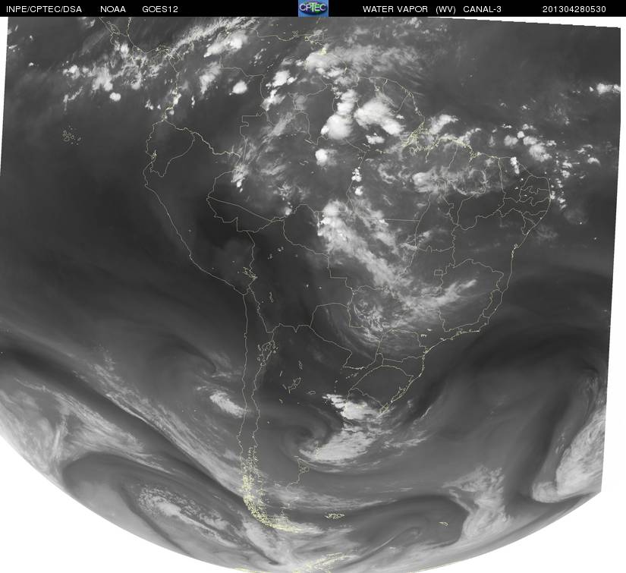Select the INPE/CPTEC/DSA header text
The height and width of the screenshot is (573, 626).
[x=44, y=9]
